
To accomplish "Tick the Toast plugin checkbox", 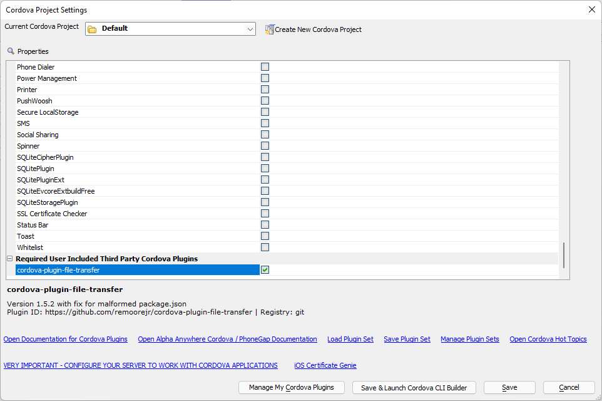I will click(265, 236).
